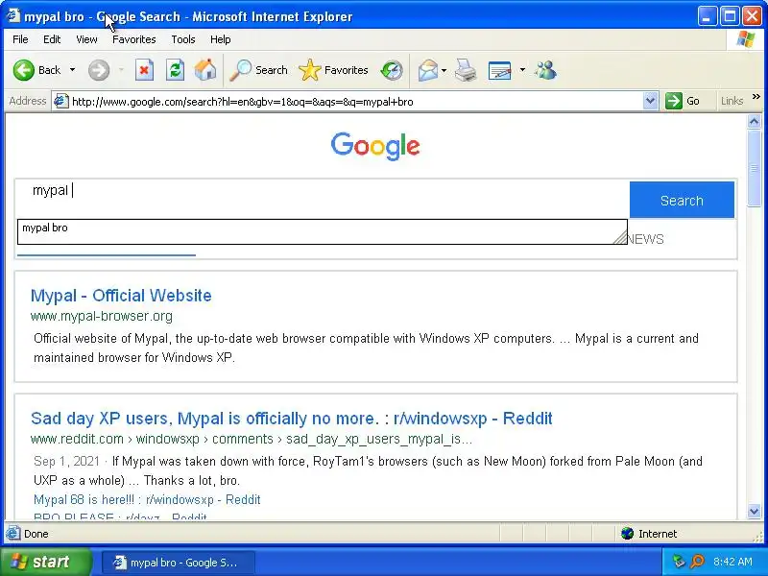This screenshot has width=768, height=576.
Task: Click the NEWS tab link
Action: click(645, 239)
